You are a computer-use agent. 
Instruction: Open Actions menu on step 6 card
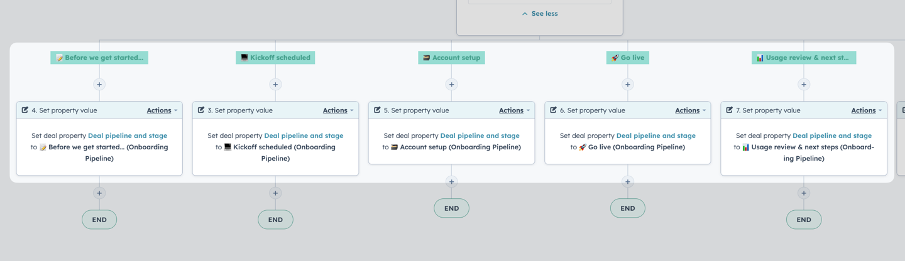click(691, 110)
